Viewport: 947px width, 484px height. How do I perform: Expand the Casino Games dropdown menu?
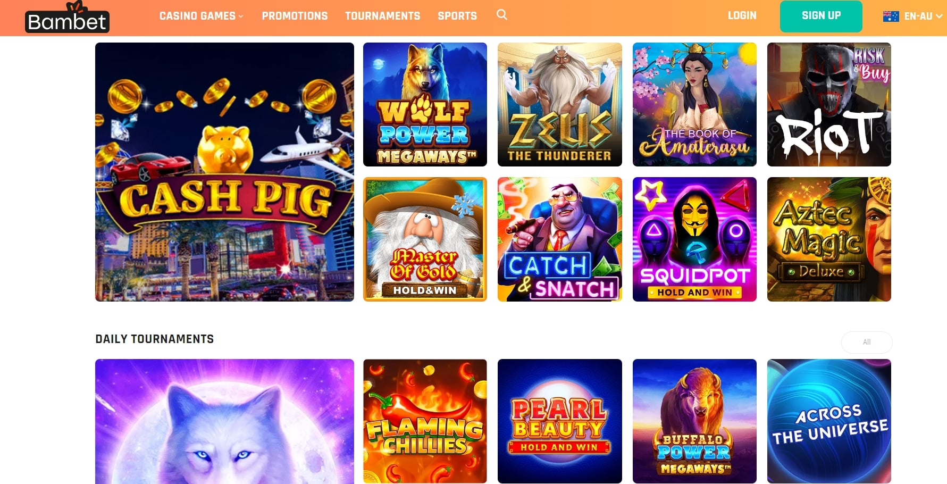(202, 16)
